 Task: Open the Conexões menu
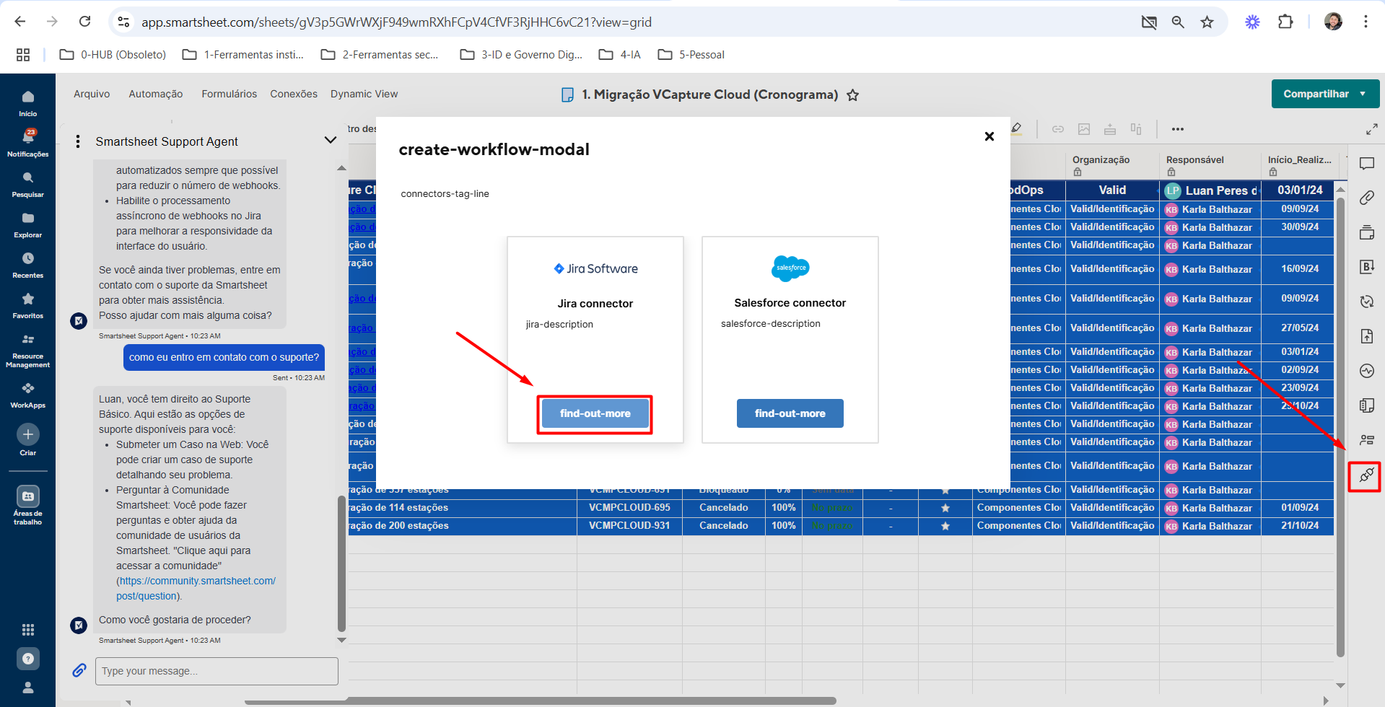(x=294, y=94)
